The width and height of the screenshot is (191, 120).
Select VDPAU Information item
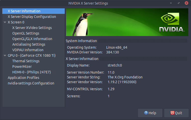coord(28,50)
